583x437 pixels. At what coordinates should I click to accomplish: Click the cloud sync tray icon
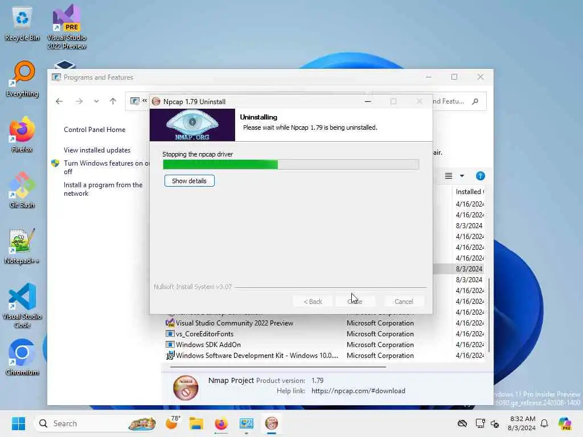click(462, 423)
